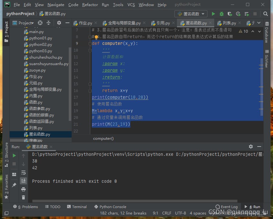Switch to the 列表.py editor tab
Viewport: 273px width, 219px height.
tap(229, 23)
